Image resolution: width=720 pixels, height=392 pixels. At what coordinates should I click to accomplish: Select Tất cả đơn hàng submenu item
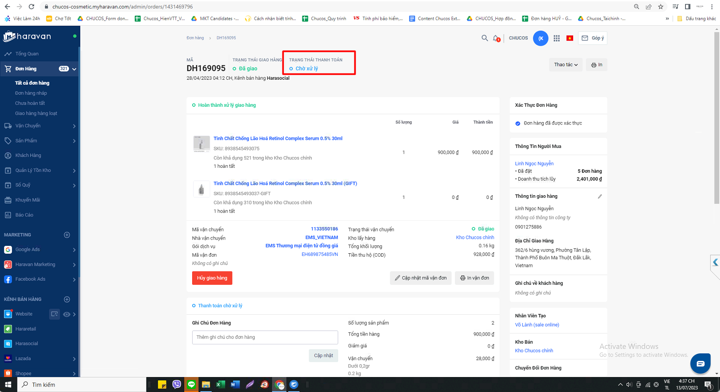pos(32,83)
